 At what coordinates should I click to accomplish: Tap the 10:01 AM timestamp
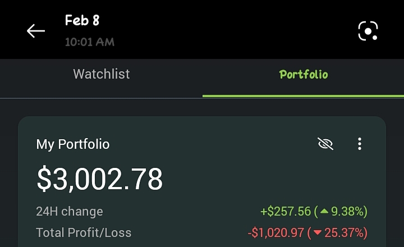pos(89,42)
